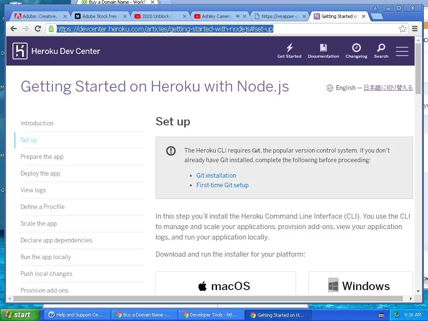Switch language to Japanese link
The width and height of the screenshot is (428, 321).
click(x=388, y=88)
